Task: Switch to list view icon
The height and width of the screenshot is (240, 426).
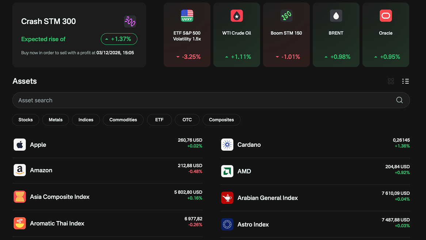Action: 406,81
